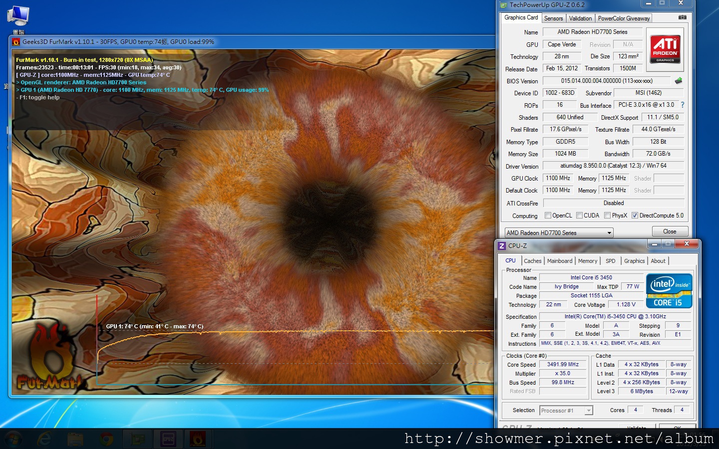Click the Subvendor MSI (1462) value
The image size is (719, 449).
click(x=649, y=93)
